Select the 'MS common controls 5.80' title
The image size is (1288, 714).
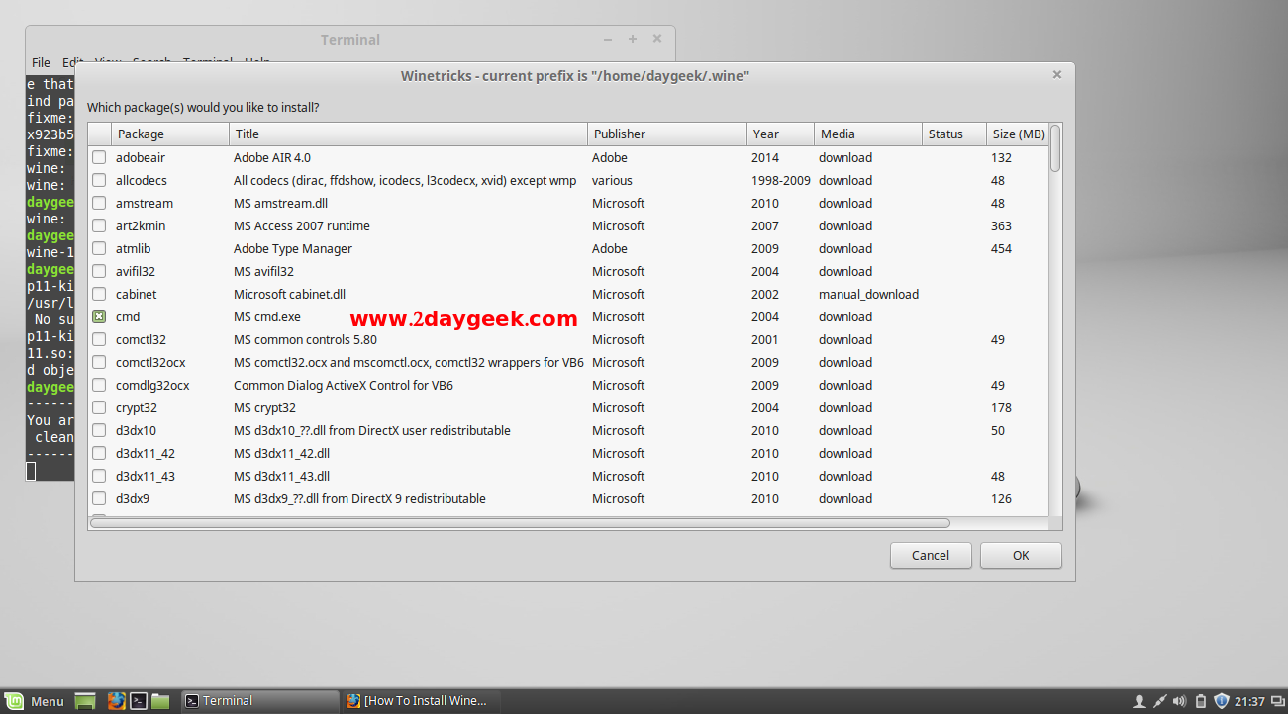coord(305,339)
